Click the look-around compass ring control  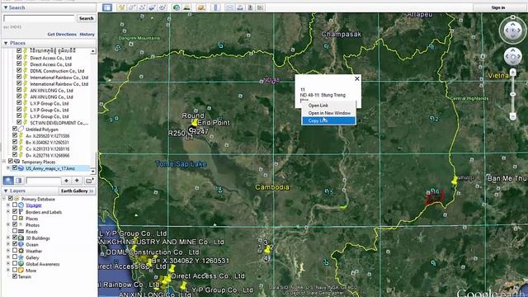pos(512,31)
